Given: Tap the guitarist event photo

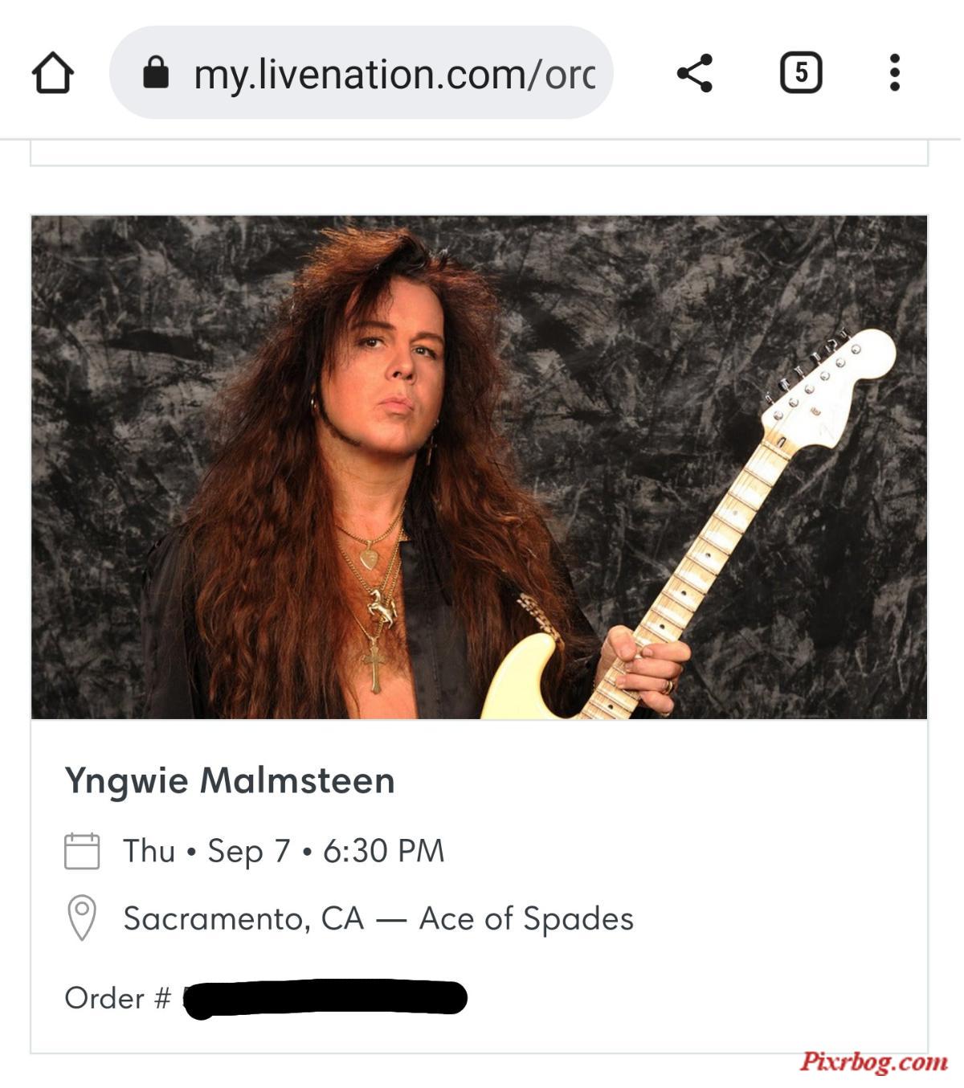Looking at the screenshot, I should coord(480,467).
